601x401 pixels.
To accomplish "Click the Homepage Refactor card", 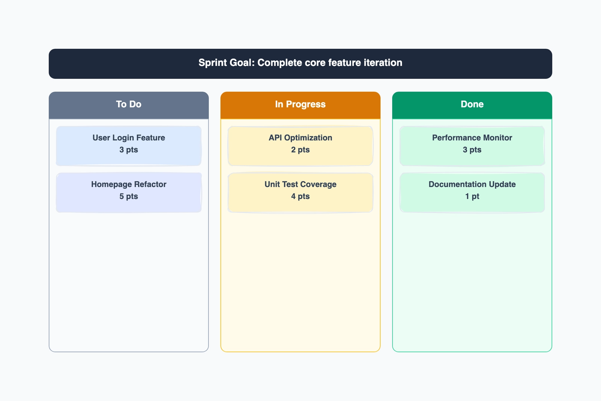I will pos(129,192).
